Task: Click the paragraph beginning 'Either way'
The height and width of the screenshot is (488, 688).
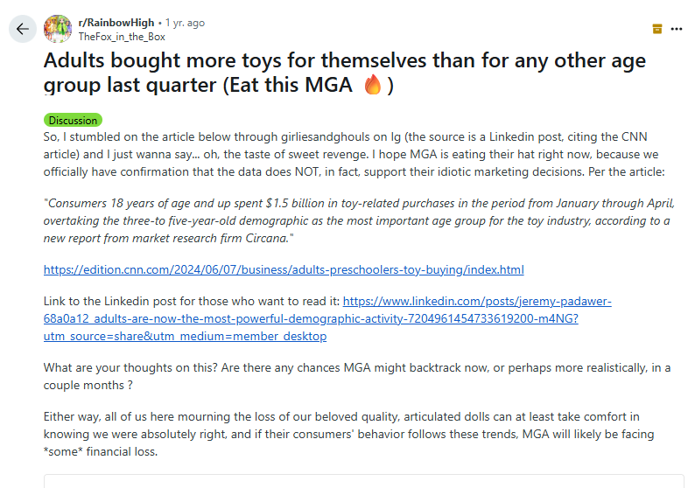Action: coord(348,434)
